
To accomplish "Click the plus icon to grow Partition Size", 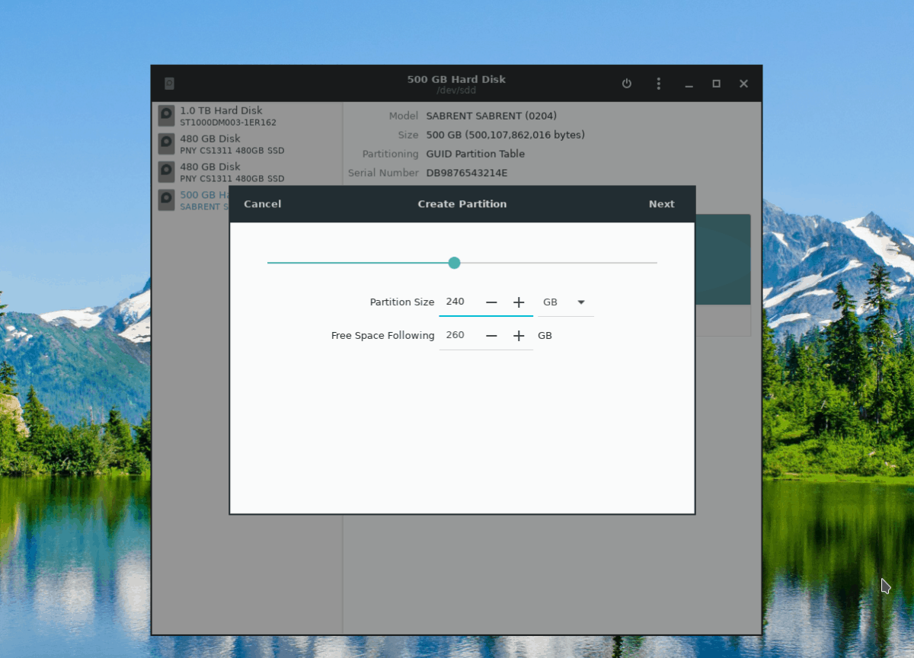I will coord(519,302).
